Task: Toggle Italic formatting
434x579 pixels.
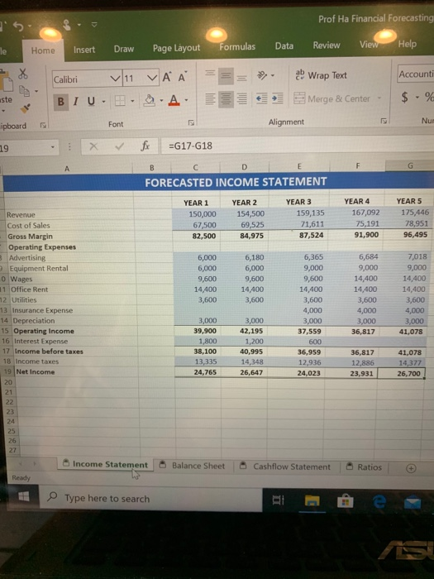Action: point(76,101)
